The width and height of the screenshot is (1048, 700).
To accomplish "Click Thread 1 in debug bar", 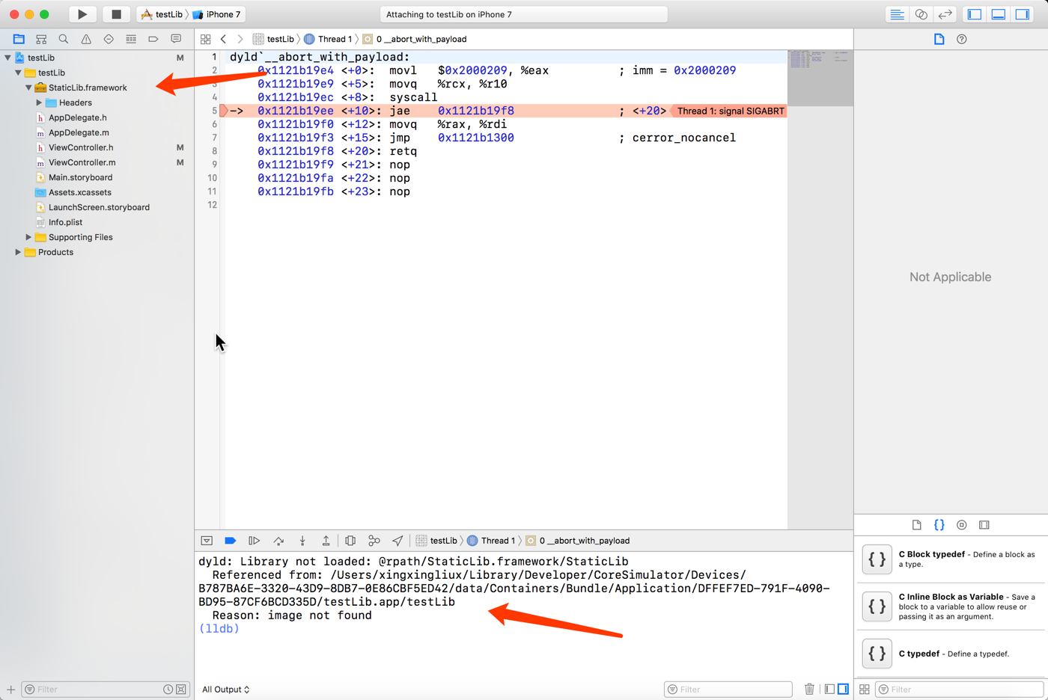I will [x=491, y=541].
